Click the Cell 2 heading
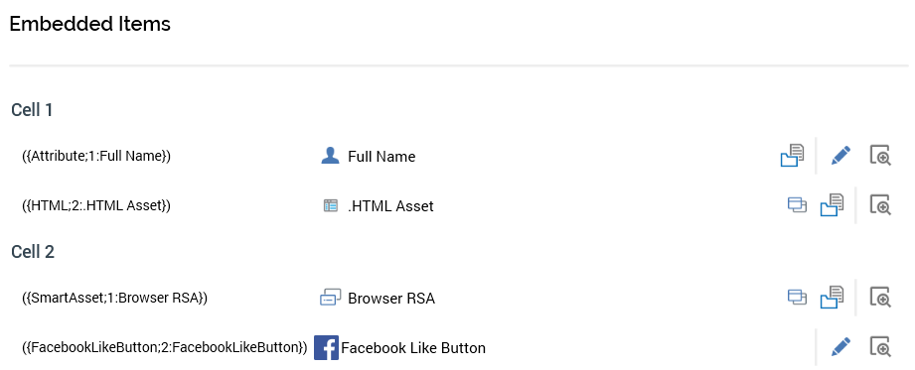The image size is (915, 370). pyautogui.click(x=33, y=252)
